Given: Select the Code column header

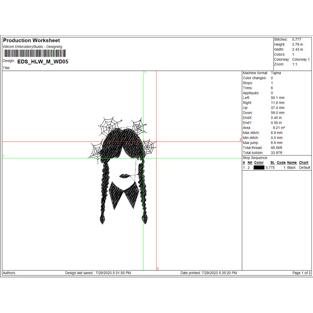Looking at the screenshot, I should coord(281,163).
